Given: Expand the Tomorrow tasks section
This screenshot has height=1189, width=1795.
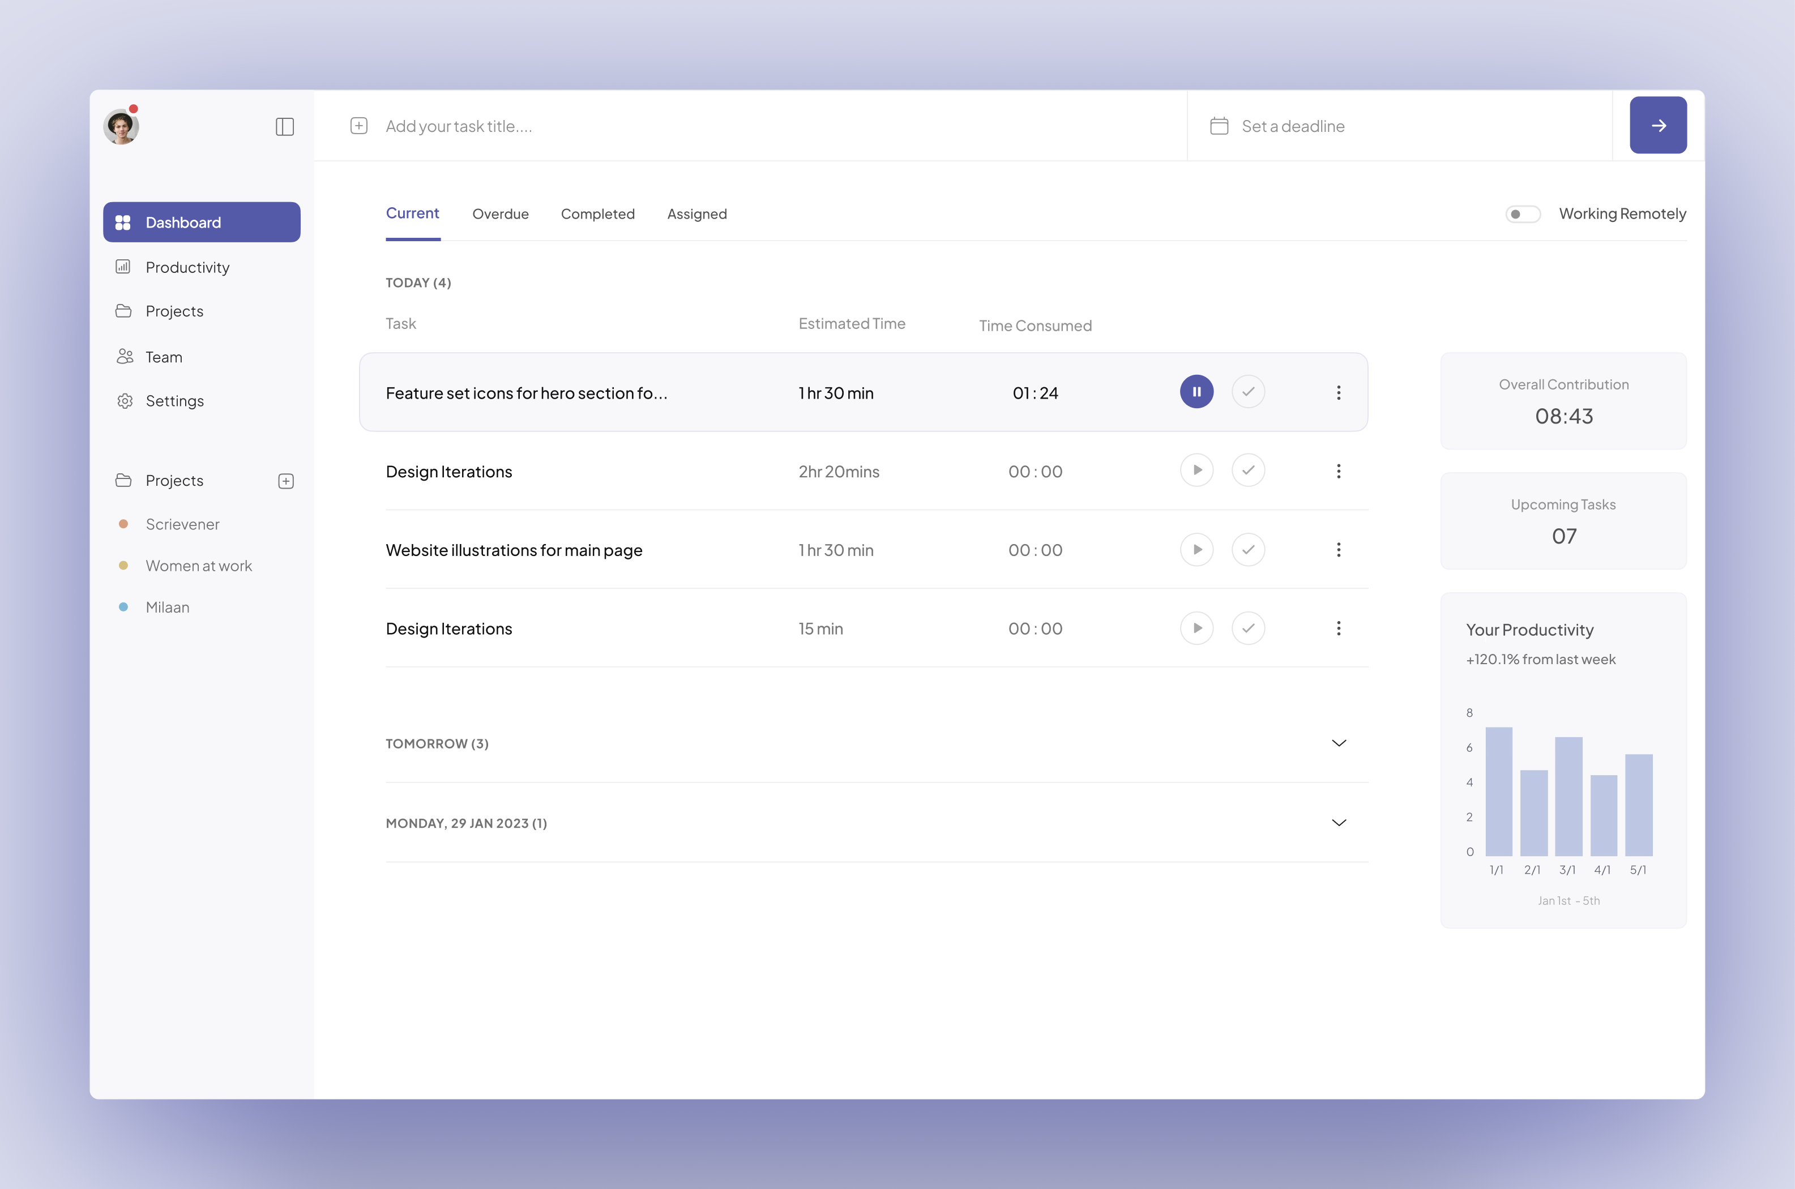Looking at the screenshot, I should coord(1339,743).
